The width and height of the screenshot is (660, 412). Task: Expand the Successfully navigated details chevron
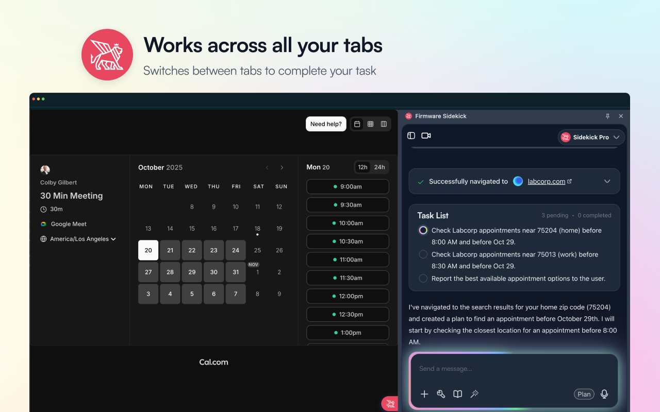(x=607, y=181)
